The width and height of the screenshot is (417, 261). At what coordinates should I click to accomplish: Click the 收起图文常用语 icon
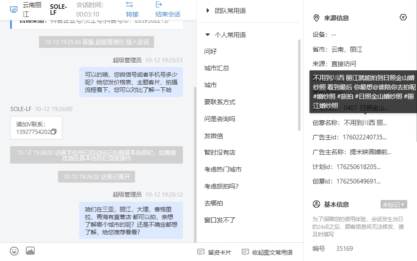(245, 252)
